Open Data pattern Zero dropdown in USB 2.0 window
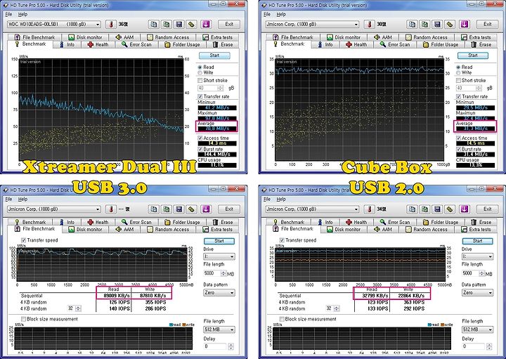 pyautogui.click(x=478, y=293)
